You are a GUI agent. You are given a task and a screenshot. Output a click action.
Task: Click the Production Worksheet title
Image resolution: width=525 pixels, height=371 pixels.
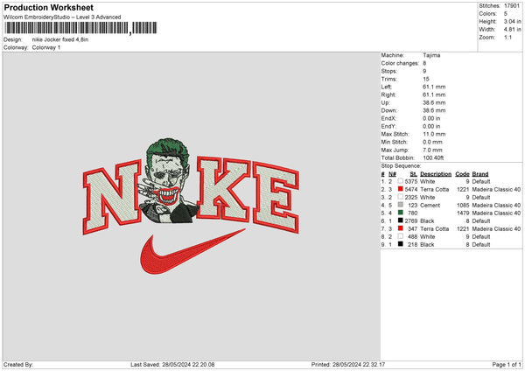48,7
